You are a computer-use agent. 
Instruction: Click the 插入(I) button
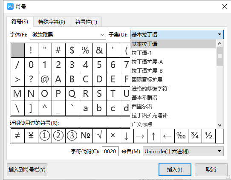175,170
